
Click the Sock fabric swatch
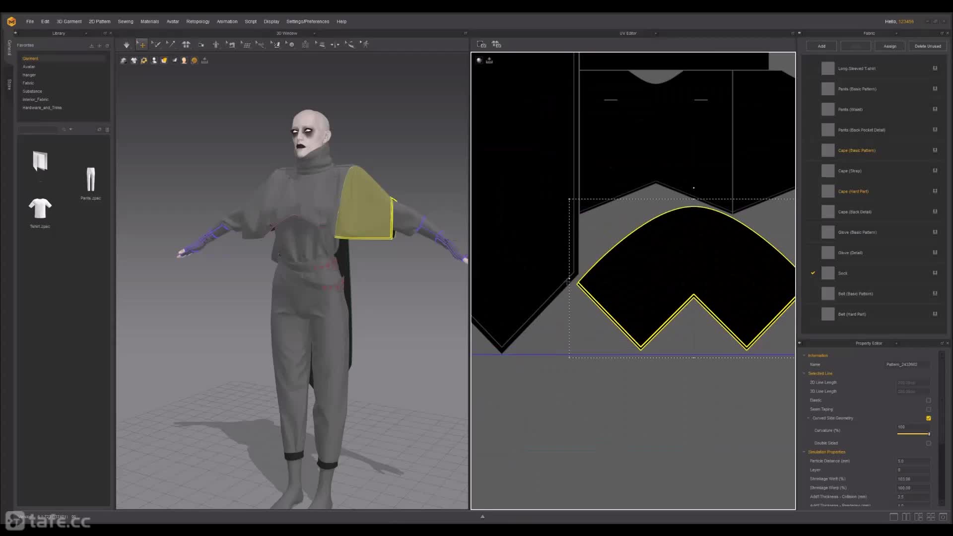click(828, 273)
